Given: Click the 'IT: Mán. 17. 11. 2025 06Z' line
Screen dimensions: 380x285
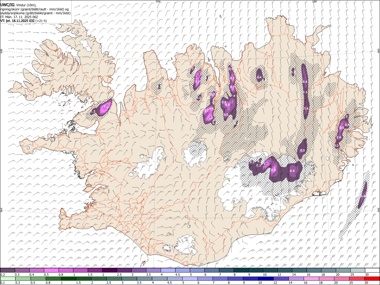Looking at the screenshot, I should [x=19, y=17].
